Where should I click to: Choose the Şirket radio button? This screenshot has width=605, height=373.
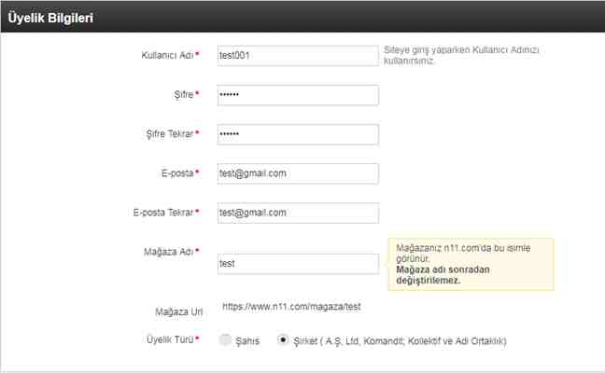[284, 340]
